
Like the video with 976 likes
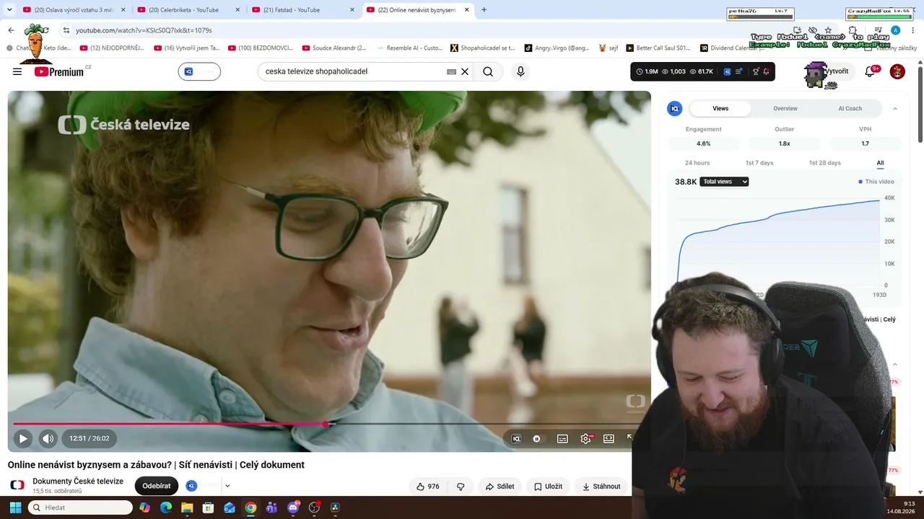click(427, 487)
